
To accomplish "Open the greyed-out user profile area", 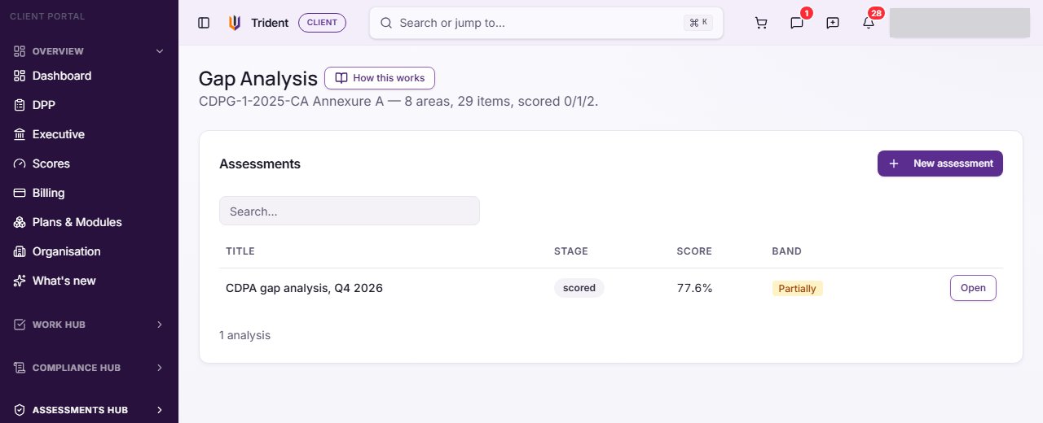I will click(959, 23).
